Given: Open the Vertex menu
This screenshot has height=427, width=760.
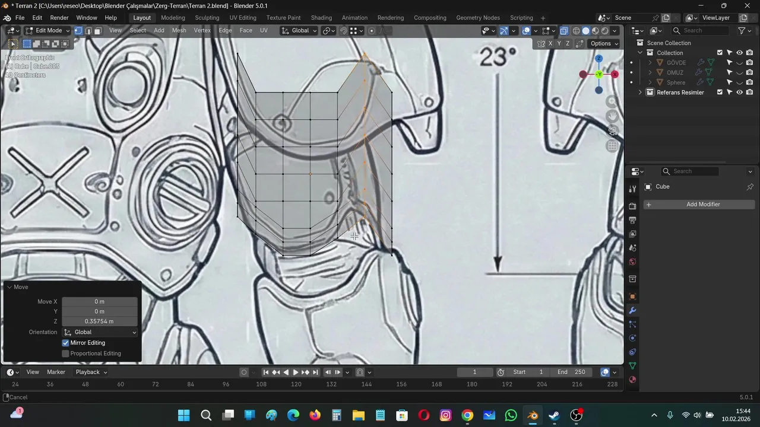Looking at the screenshot, I should coord(202,31).
